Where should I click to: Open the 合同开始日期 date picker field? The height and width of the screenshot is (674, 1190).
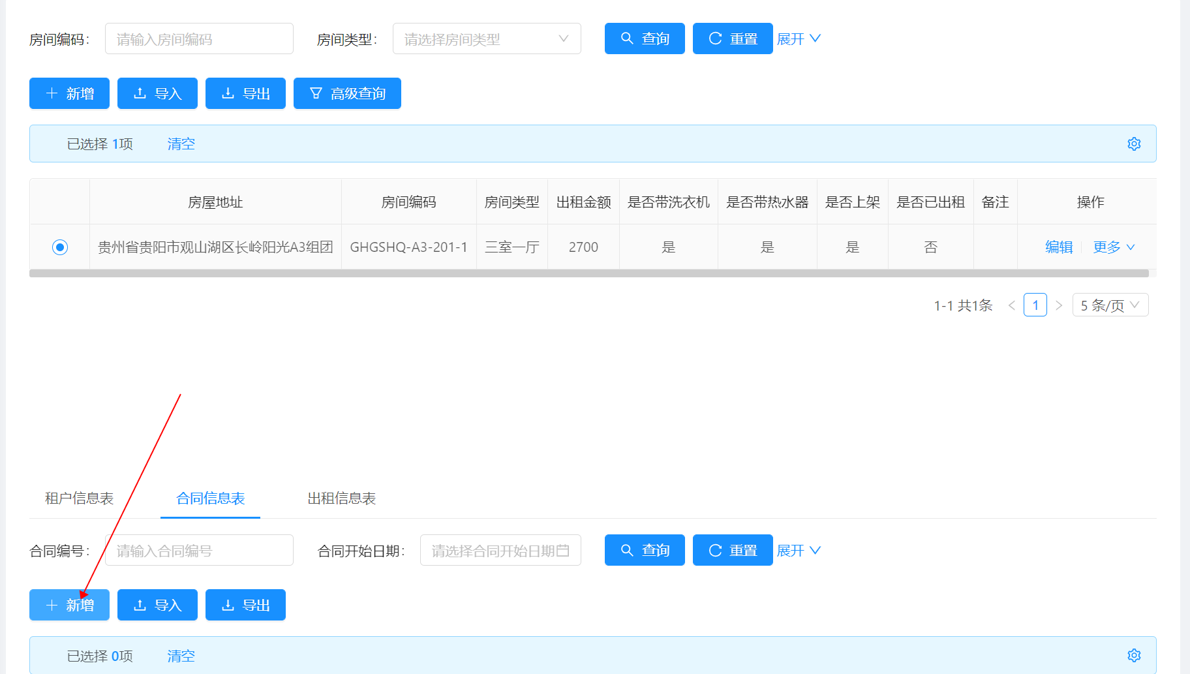tap(500, 551)
